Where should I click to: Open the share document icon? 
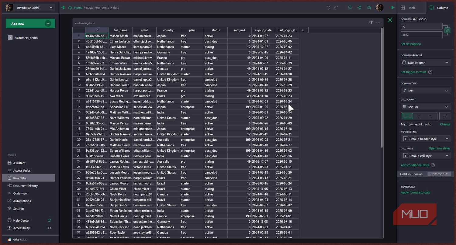pyautogui.click(x=359, y=8)
